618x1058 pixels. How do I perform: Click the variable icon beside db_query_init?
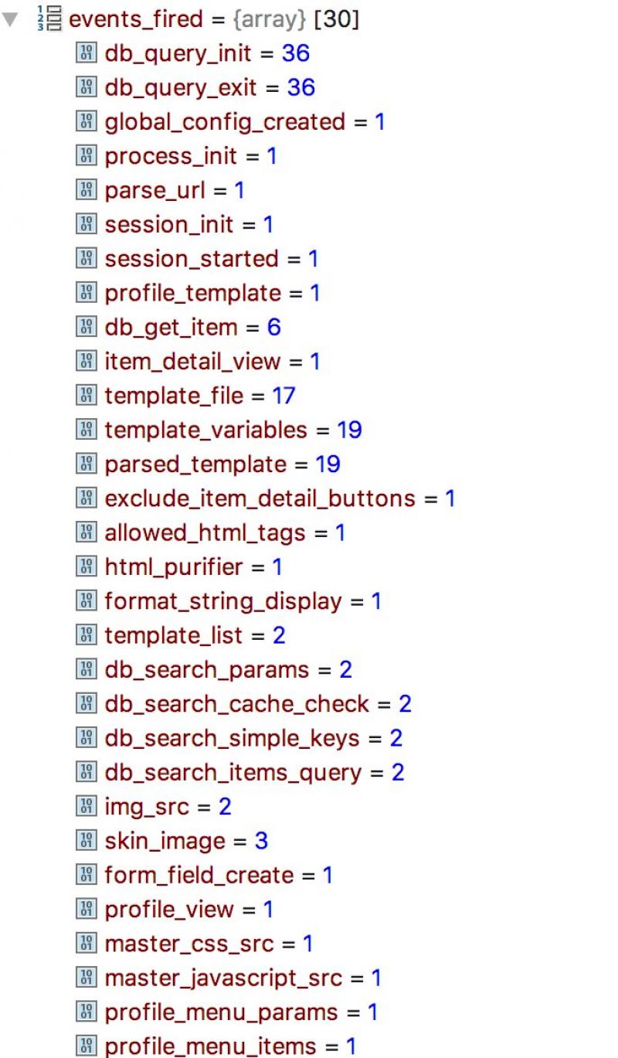click(x=85, y=54)
